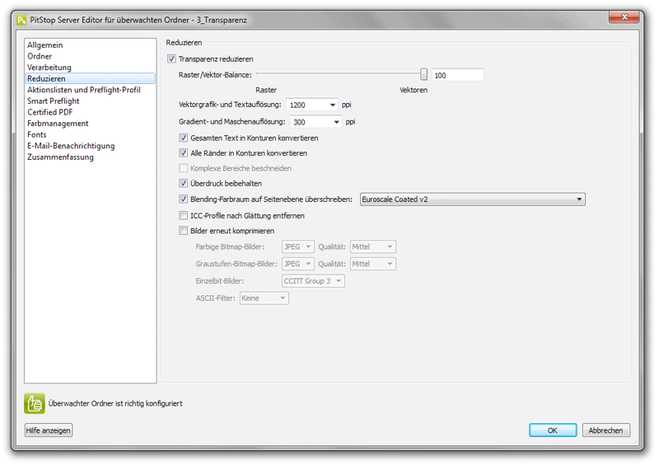Select Reduzieren in the sidebar
The height and width of the screenshot is (465, 659).
click(91, 78)
